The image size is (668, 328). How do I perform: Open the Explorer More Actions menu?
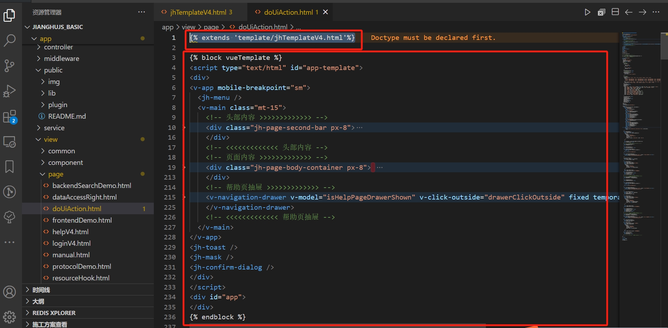click(x=142, y=12)
